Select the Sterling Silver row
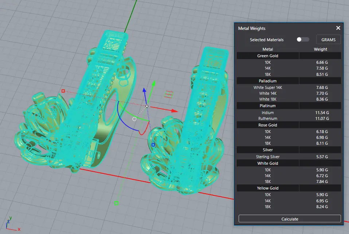349x234 pixels. [289, 157]
